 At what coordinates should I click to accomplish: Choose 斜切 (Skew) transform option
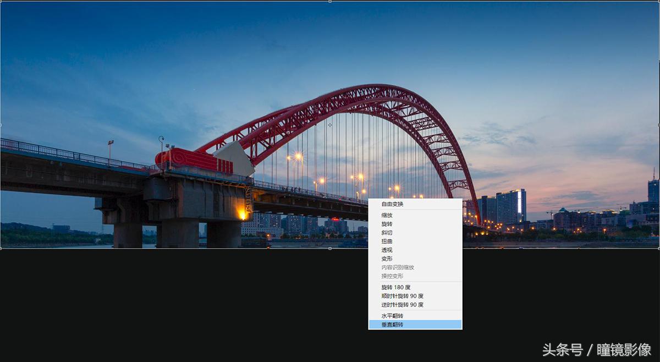387,233
